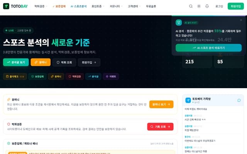Click the 토토베이 가족방 title

click(201, 99)
